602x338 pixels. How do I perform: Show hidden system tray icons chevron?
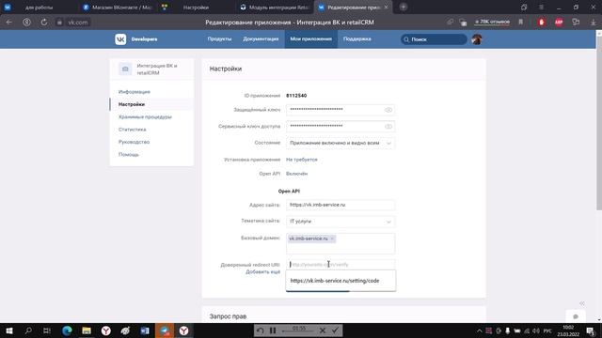pyautogui.click(x=479, y=330)
